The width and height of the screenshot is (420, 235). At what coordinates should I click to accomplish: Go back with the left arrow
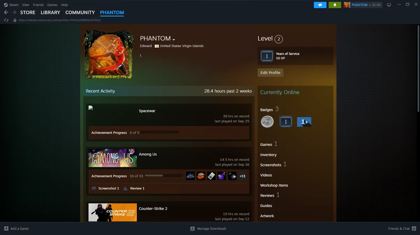coord(6,12)
